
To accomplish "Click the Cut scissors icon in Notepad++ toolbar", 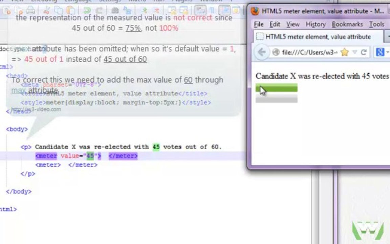I will coord(46,10).
